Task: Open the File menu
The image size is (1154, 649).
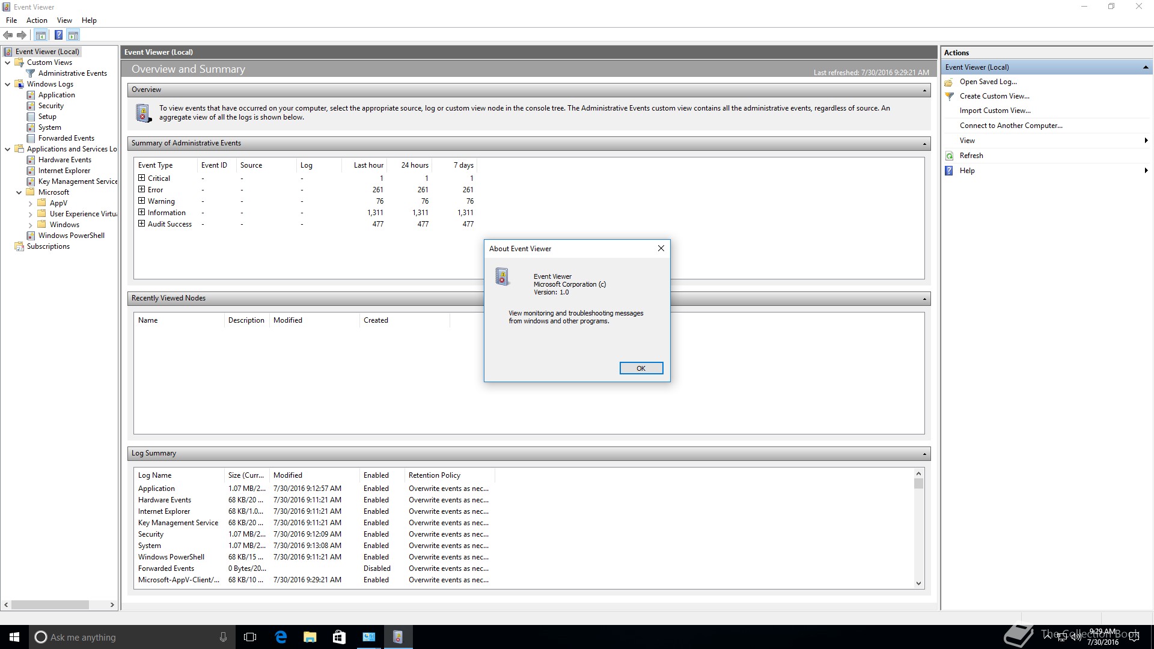Action: [11, 20]
